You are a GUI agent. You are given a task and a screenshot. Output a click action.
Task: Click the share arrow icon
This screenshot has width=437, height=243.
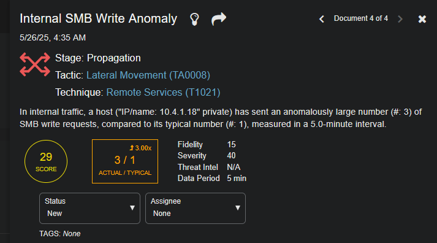click(x=219, y=19)
